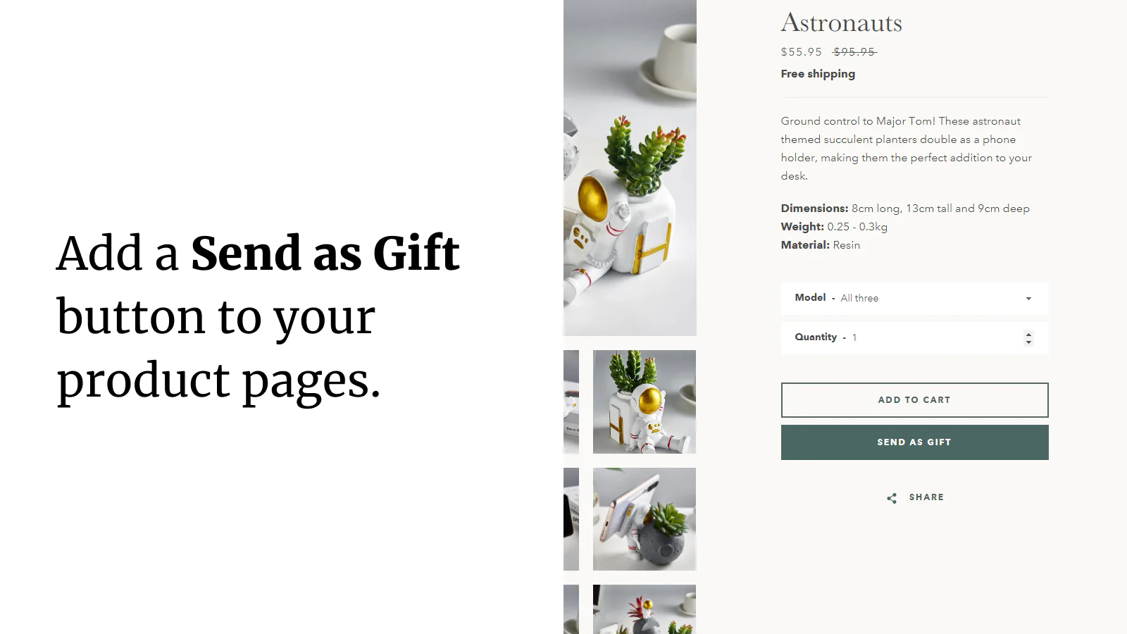Click the main astronaut planter product image

(630, 168)
